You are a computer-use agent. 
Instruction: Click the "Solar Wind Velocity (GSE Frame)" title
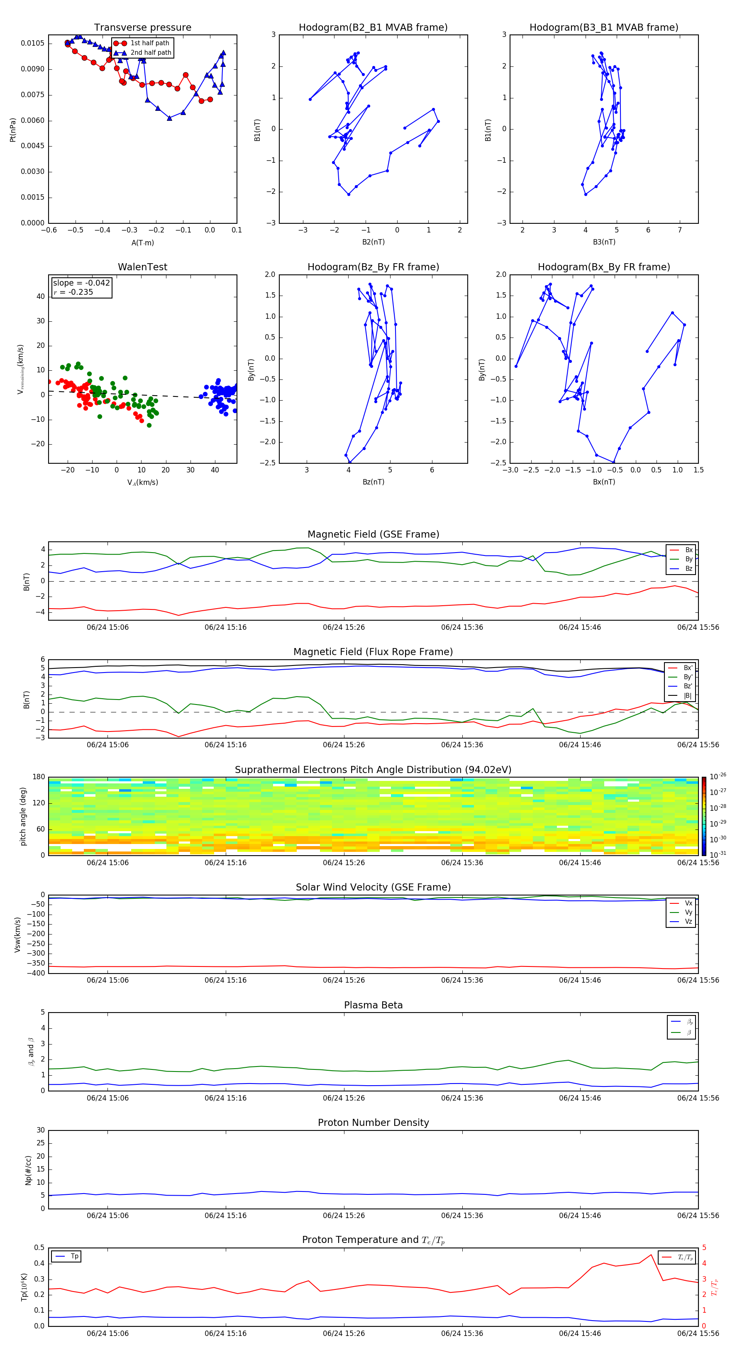pos(373,887)
